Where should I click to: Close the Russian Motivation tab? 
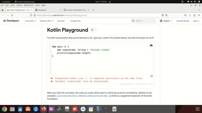(89, 10)
